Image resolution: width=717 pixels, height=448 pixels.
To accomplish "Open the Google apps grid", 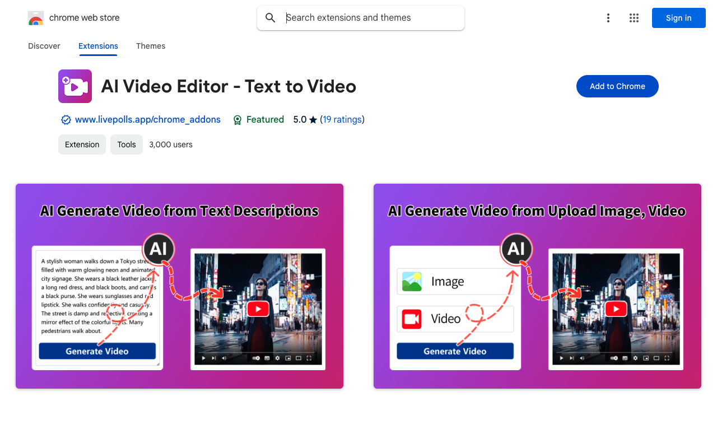I will pos(634,18).
